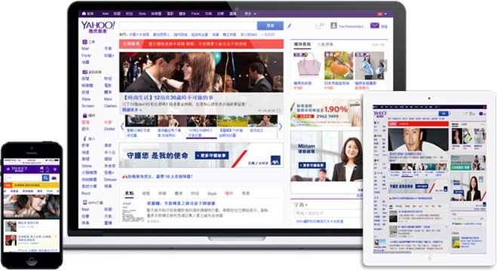
Task: Click the home icon in the purple navigation bar
Action: coord(84,14)
